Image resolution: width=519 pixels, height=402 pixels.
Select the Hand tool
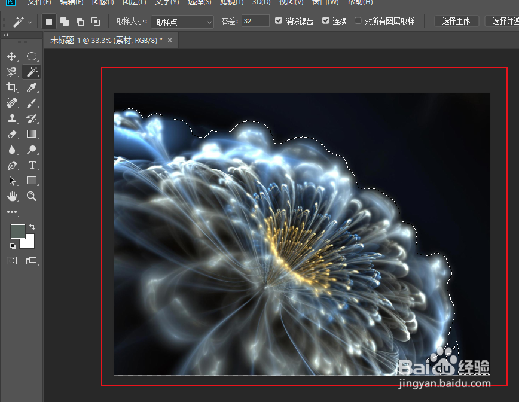12,196
